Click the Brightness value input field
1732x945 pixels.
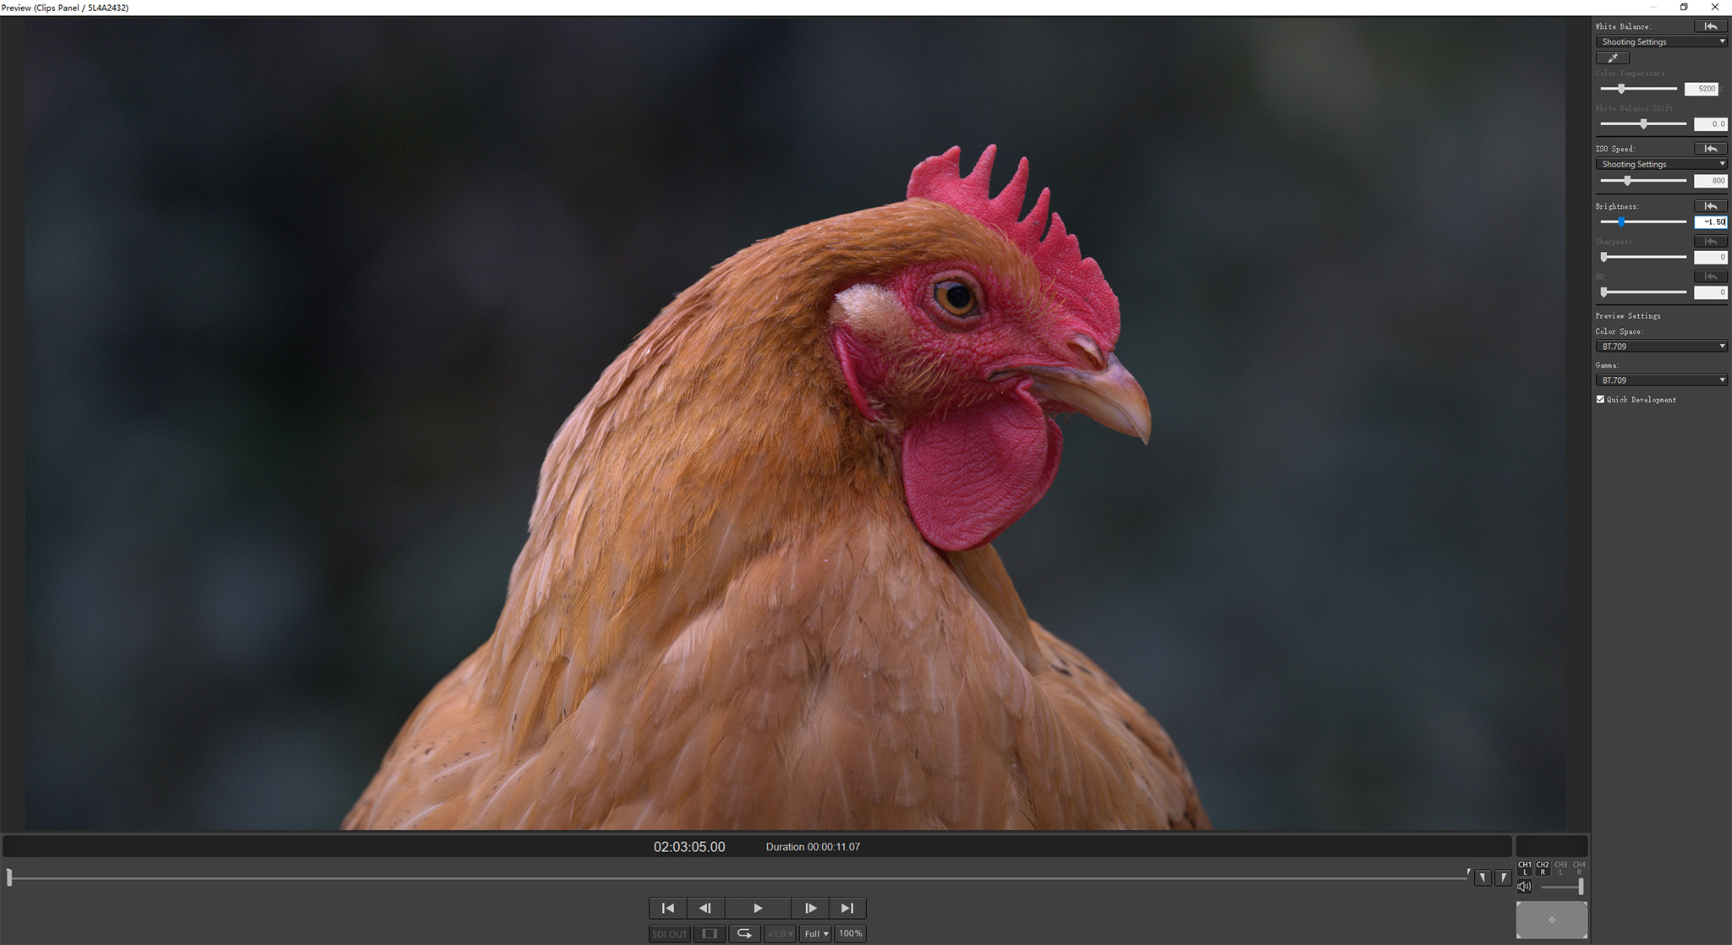(1710, 222)
